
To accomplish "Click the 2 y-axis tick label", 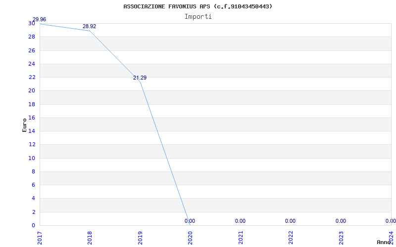I will pos(33,212).
